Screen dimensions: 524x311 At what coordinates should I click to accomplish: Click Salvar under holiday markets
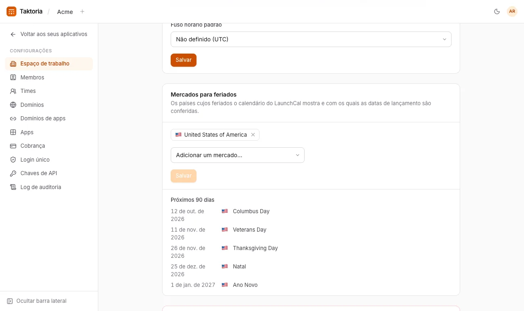point(183,176)
